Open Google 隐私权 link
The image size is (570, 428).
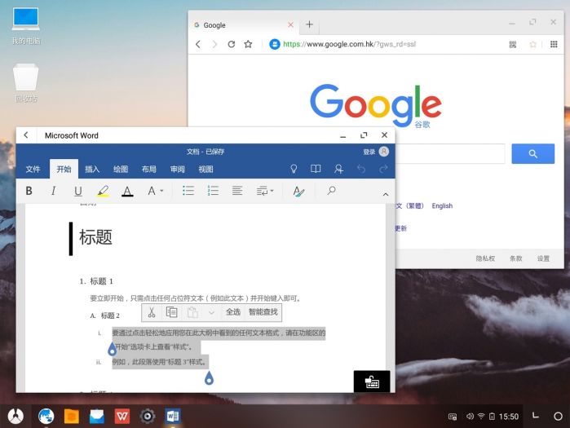click(485, 258)
